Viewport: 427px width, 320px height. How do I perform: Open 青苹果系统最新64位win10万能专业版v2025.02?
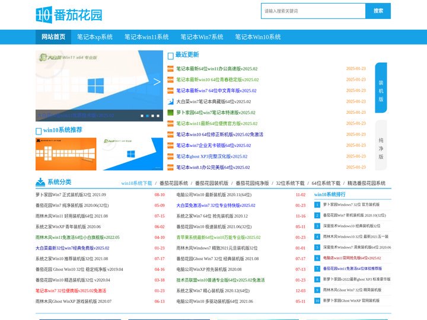point(218,238)
